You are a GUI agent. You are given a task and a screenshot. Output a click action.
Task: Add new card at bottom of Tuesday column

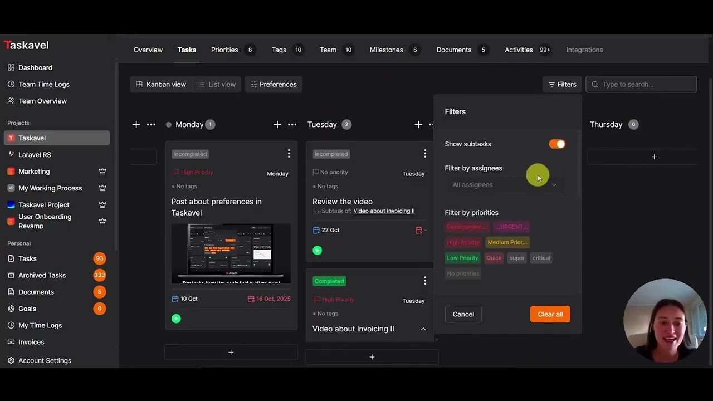[x=372, y=357]
